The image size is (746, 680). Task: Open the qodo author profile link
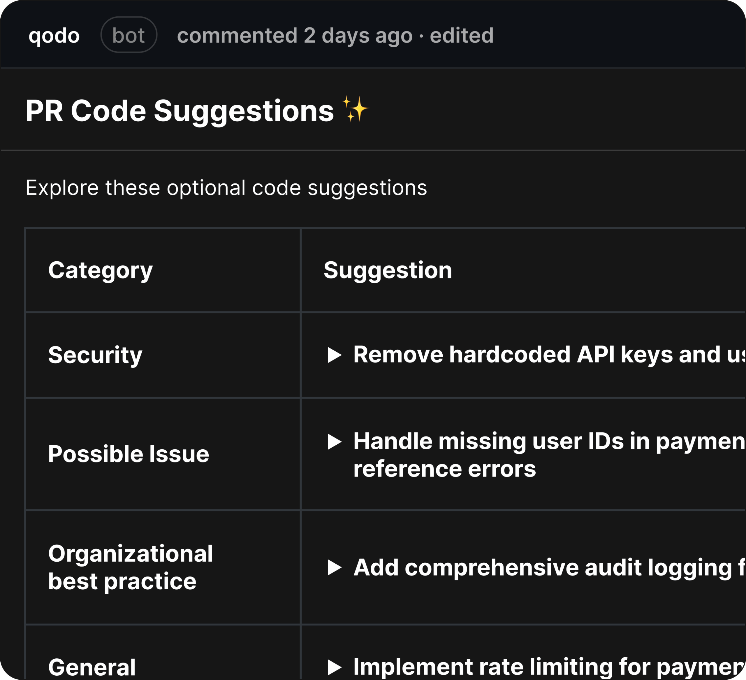pos(54,36)
